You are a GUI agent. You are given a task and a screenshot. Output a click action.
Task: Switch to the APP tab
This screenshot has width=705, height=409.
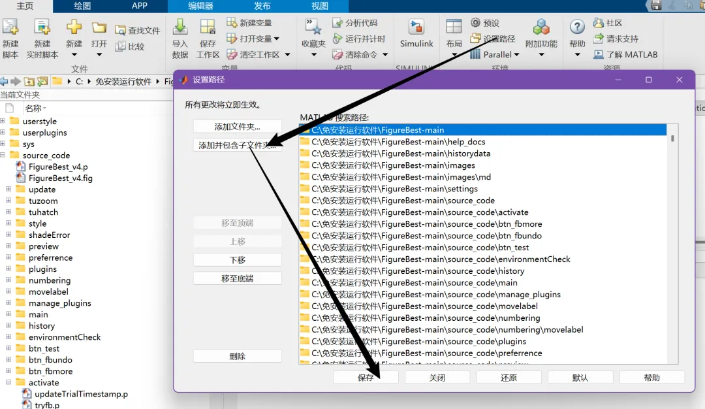[140, 6]
